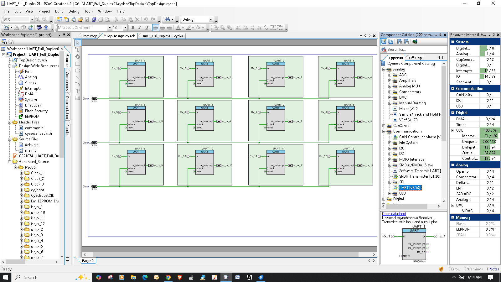Click the open folder toolbar icon

click(x=80, y=19)
